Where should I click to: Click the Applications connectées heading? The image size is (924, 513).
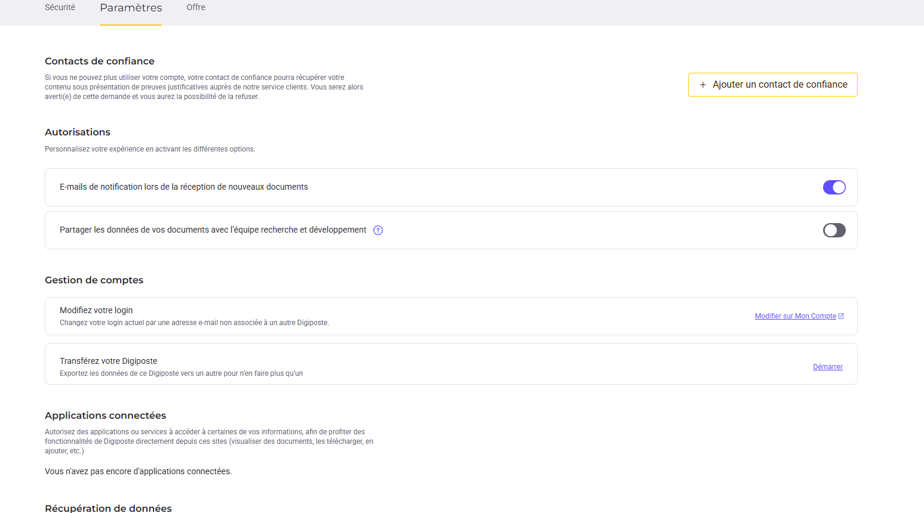click(105, 415)
